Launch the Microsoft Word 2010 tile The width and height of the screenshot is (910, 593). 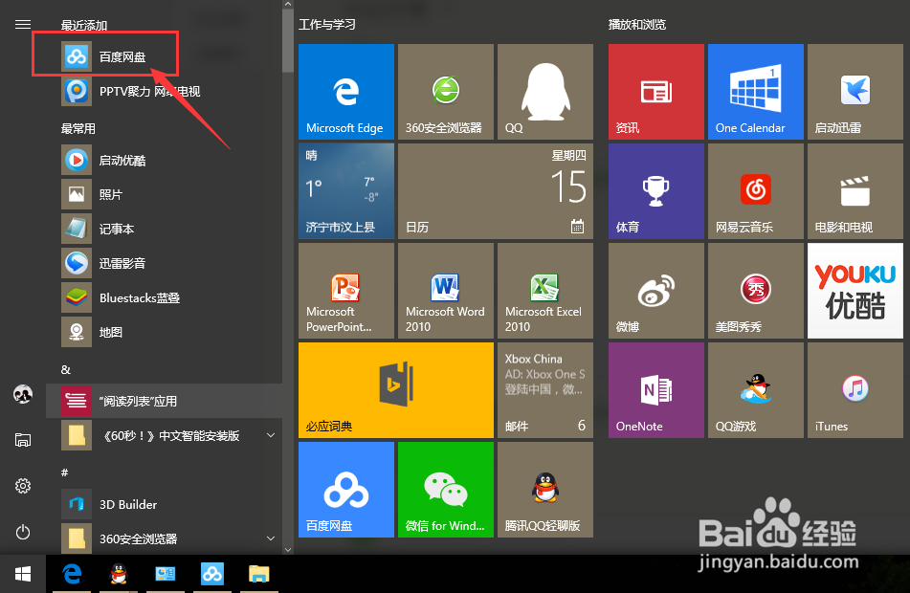point(446,291)
